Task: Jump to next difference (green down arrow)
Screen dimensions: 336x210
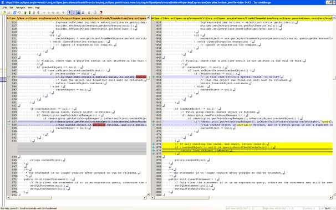Action: coord(30,13)
